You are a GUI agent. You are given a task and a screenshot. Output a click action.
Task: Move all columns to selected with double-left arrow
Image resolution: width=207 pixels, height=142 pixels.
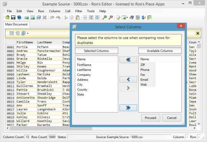128,60
